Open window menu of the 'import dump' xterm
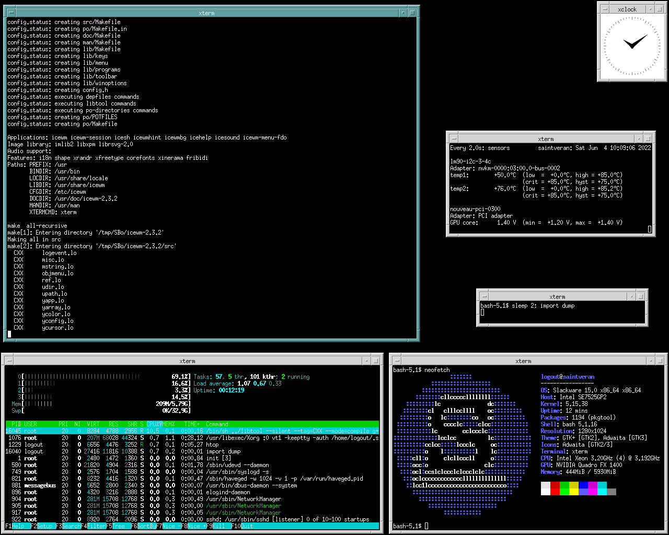The image size is (669, 535). (x=484, y=296)
